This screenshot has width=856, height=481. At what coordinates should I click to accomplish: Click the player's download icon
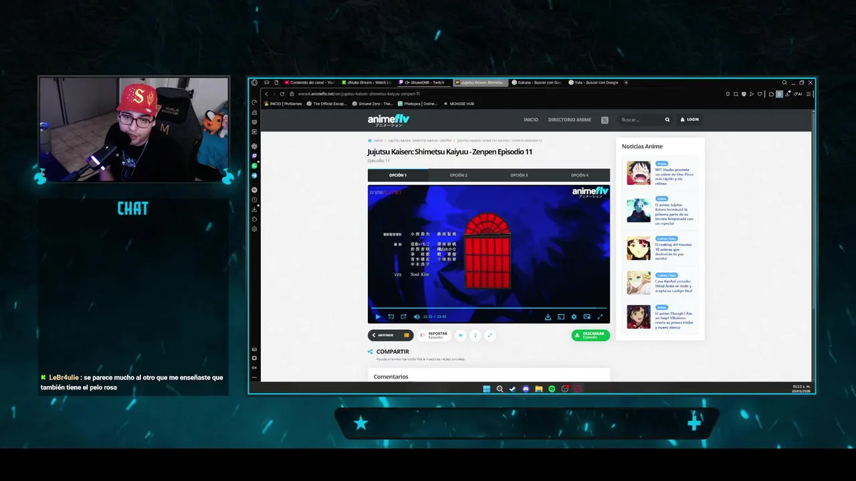548,317
